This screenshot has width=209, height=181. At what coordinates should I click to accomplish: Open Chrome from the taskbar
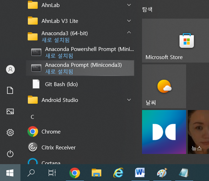[75, 173]
